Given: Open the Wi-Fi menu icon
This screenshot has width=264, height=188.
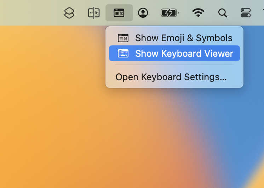Looking at the screenshot, I should pyautogui.click(x=198, y=13).
